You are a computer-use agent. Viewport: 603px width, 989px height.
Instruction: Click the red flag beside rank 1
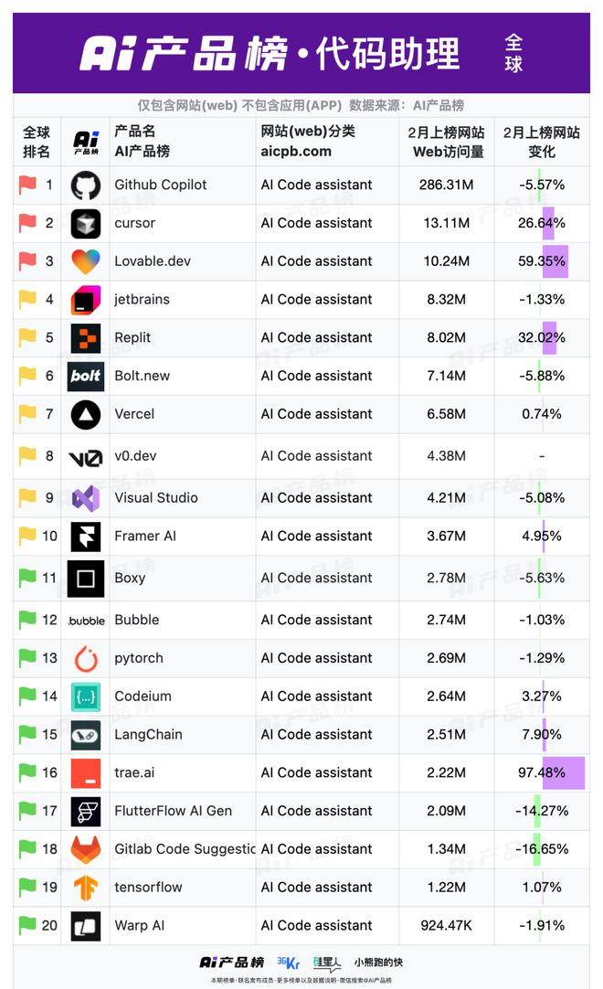pos(27,186)
